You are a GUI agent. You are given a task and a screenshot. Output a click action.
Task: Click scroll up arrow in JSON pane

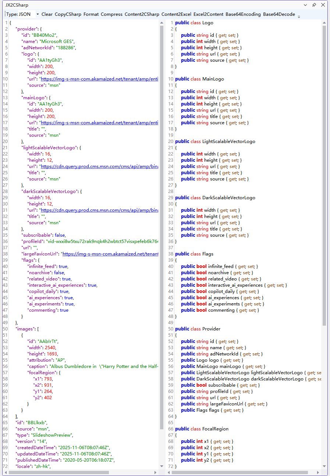tap(162, 23)
